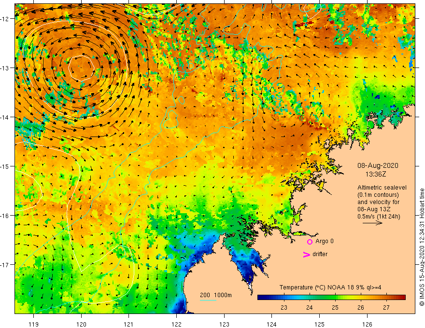
Task: Click the 'Argo 0' legend label
Action: tap(325, 241)
